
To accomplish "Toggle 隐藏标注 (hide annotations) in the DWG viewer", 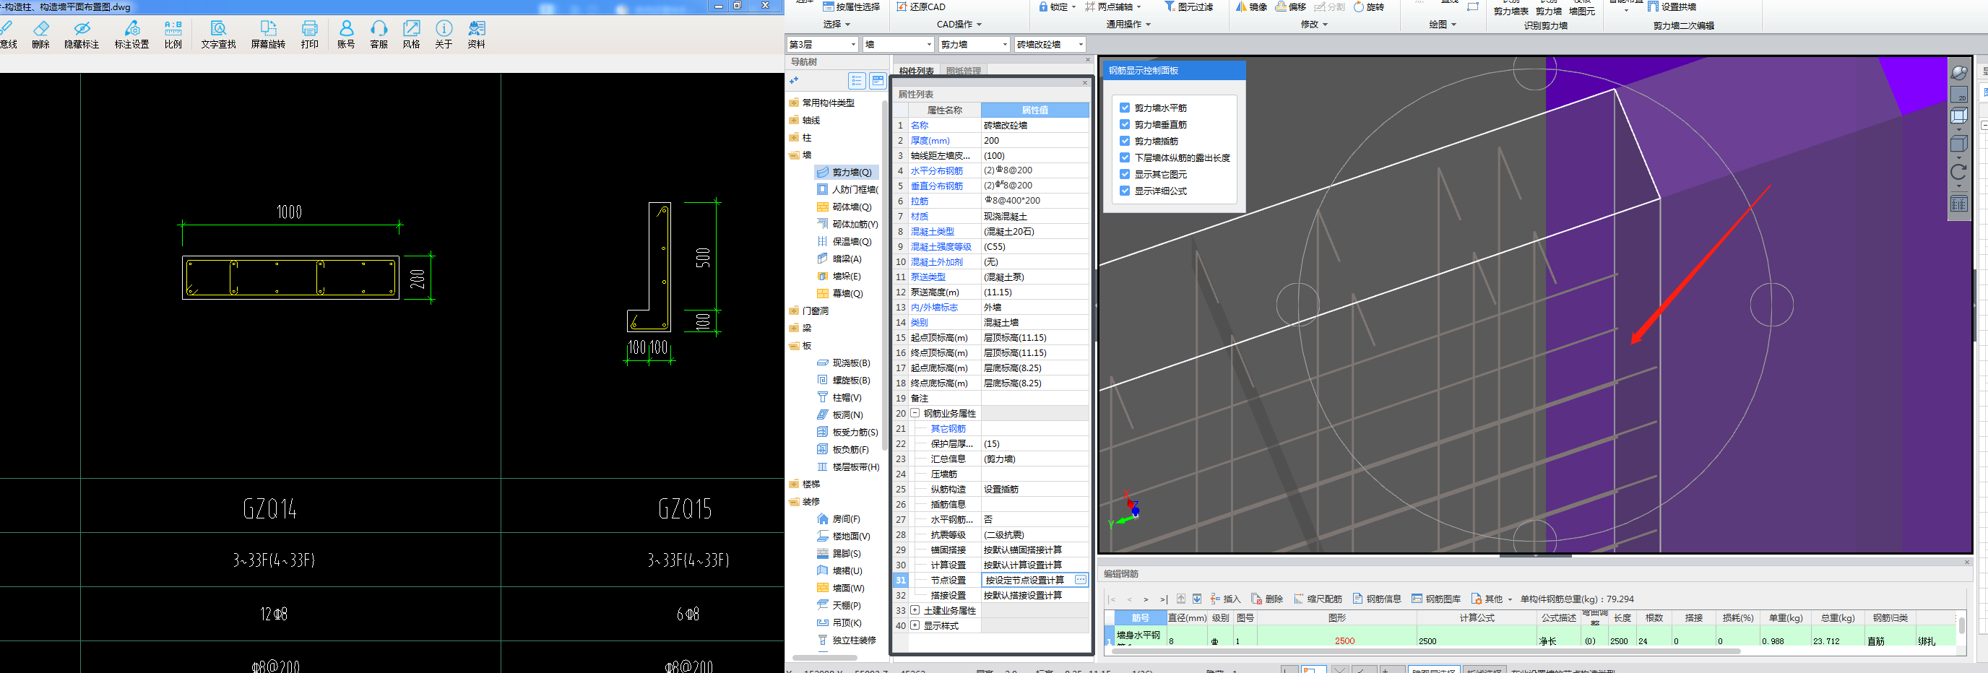I will click(82, 35).
